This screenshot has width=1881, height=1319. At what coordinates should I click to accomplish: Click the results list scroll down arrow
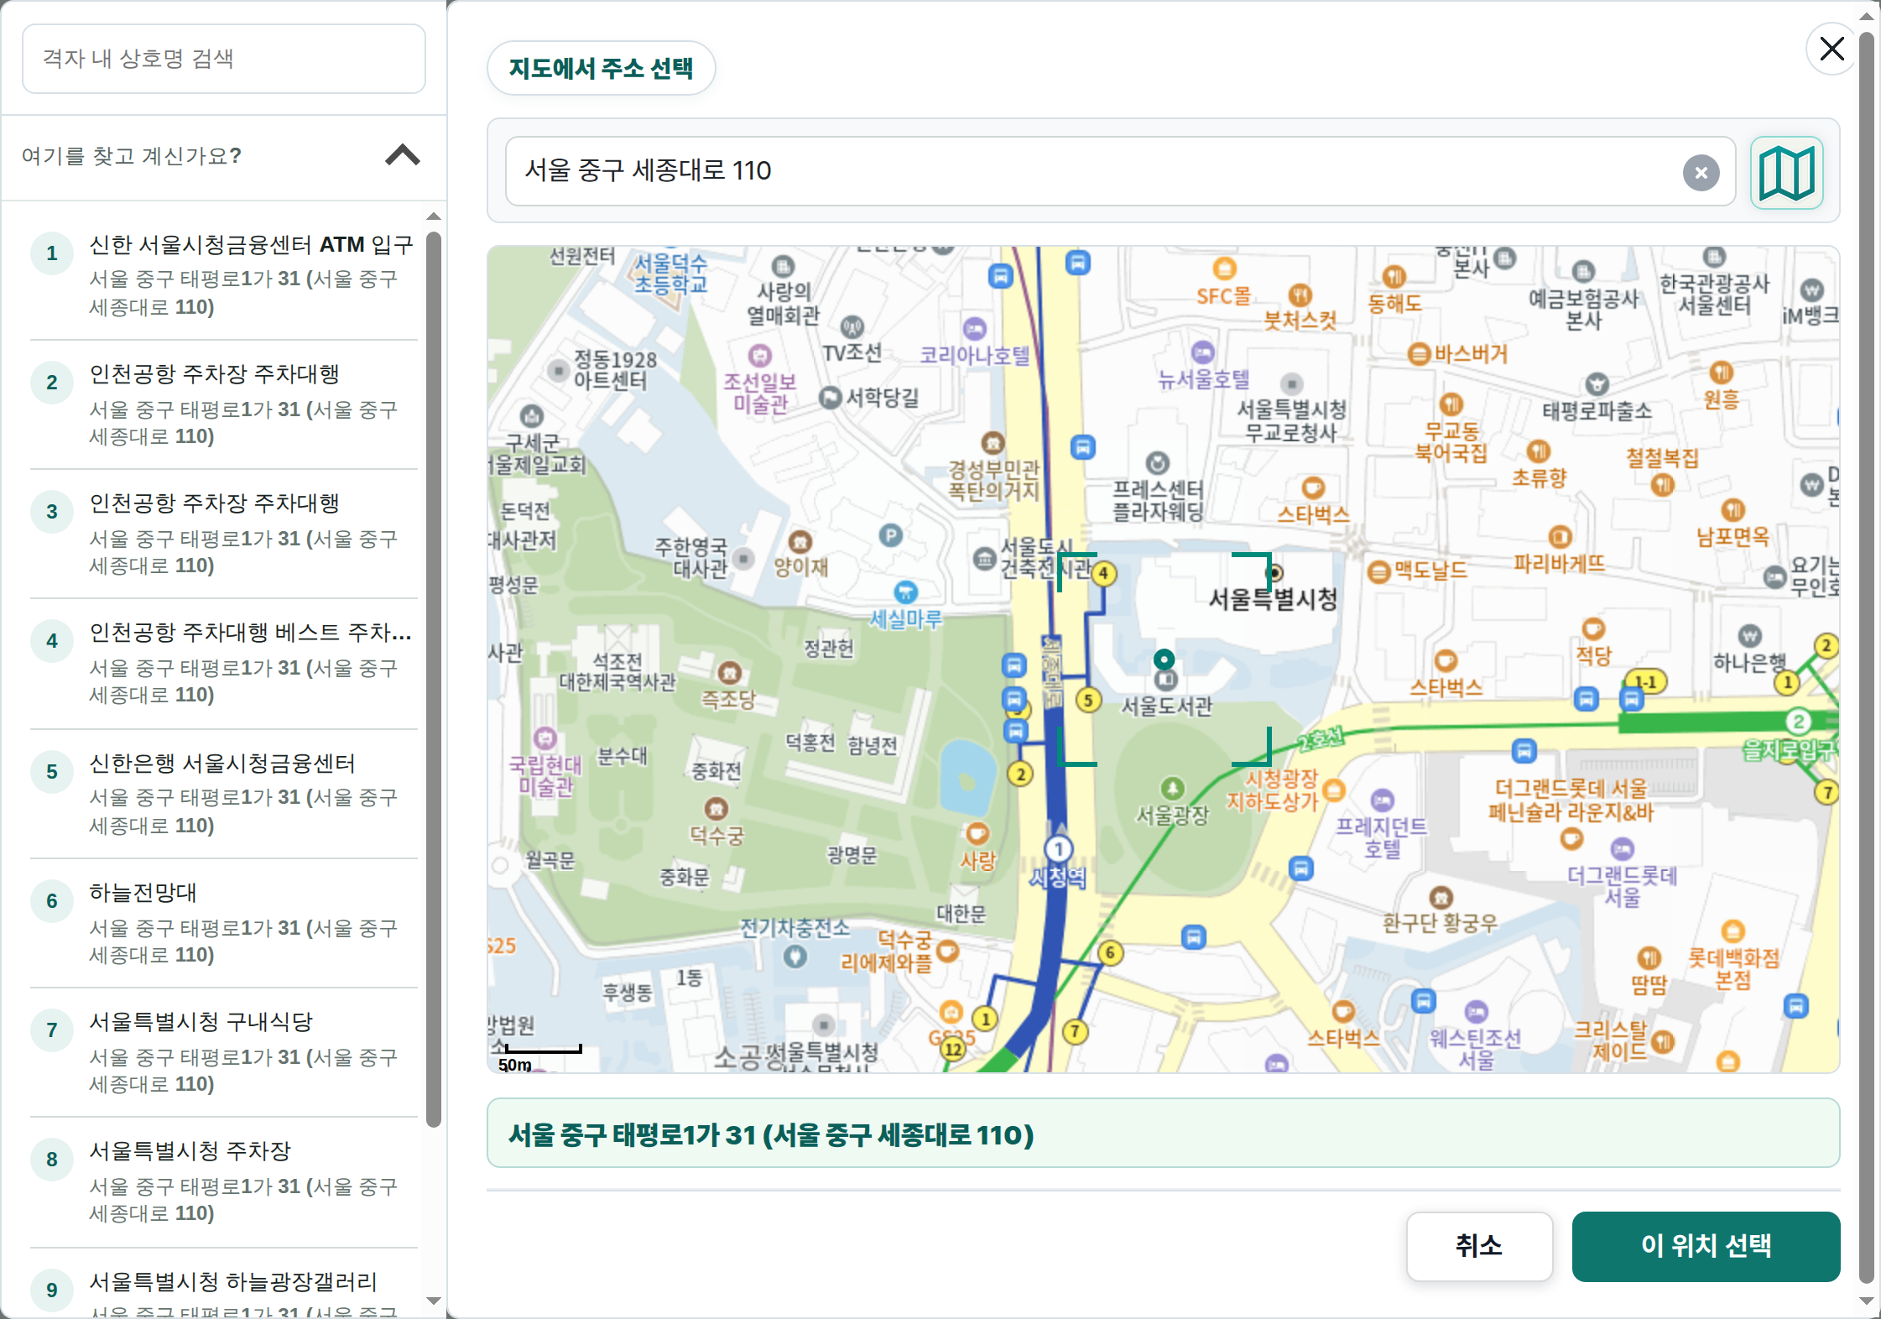(x=434, y=1301)
